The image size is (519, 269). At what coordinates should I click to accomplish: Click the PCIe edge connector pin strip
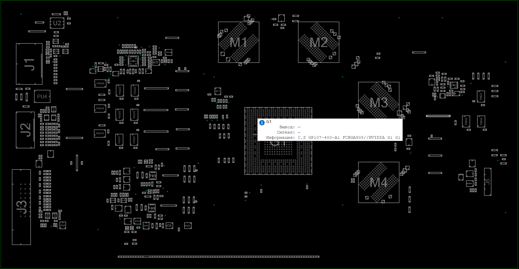click(219, 257)
